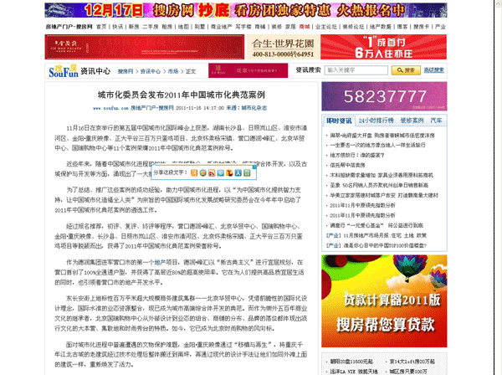Share text via the green Douban icon
Screen dimensions: 502x375
247,173
